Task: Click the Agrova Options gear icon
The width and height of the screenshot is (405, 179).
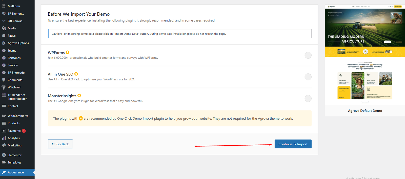Action: (x=4, y=43)
